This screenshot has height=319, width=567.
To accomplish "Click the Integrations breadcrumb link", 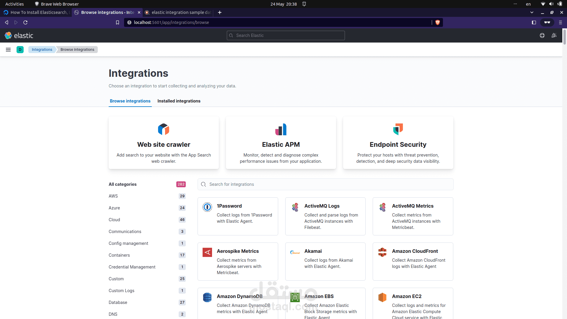I will pyautogui.click(x=42, y=50).
